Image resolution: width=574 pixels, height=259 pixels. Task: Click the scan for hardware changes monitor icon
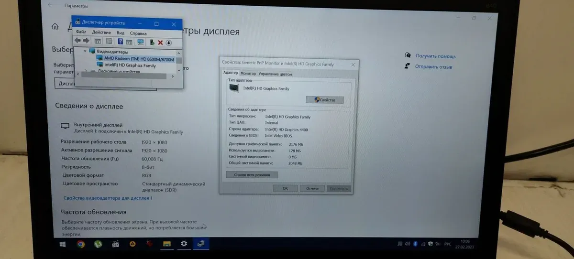pyautogui.click(x=140, y=42)
